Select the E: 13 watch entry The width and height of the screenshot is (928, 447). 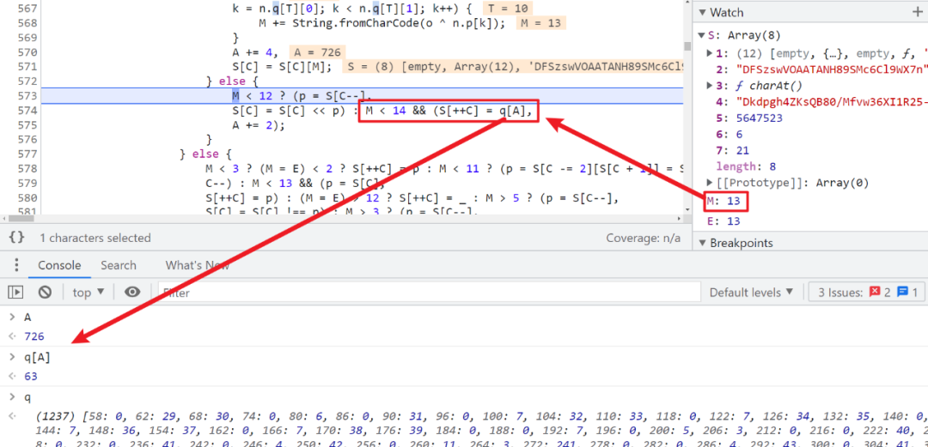(723, 221)
